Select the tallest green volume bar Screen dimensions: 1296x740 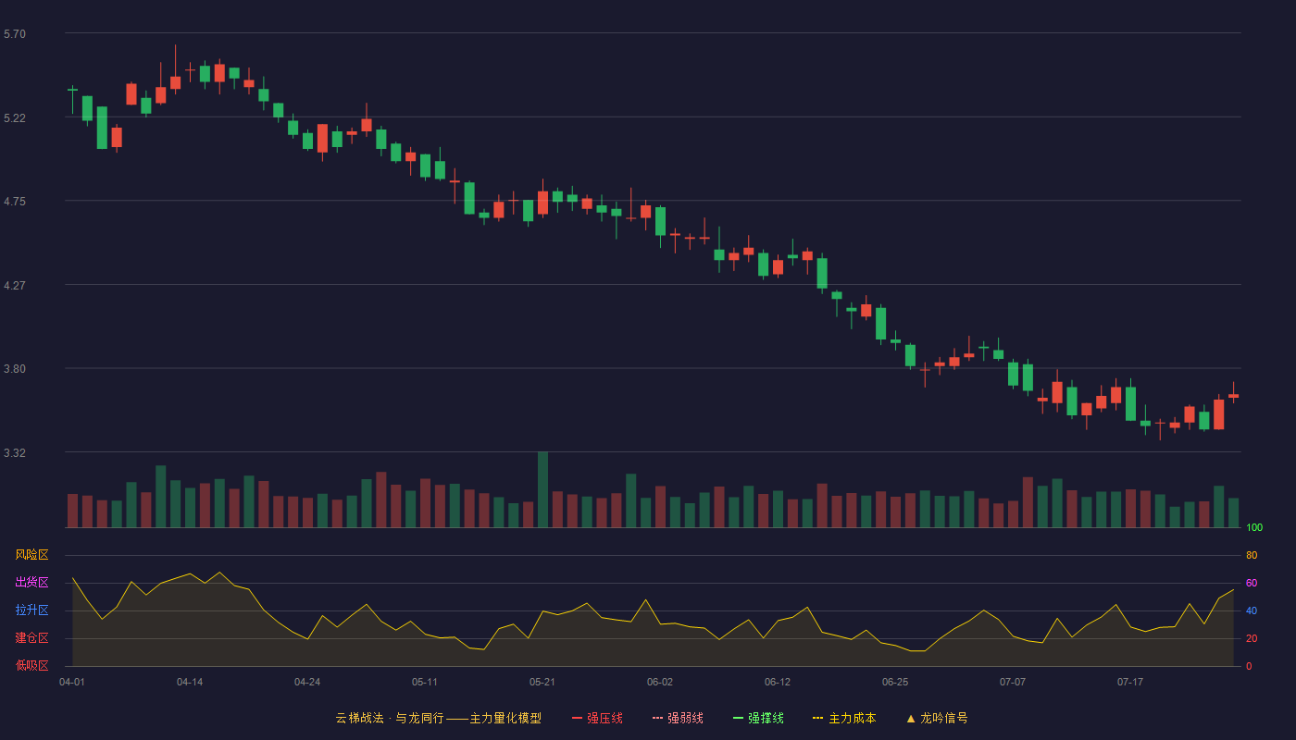pyautogui.click(x=542, y=489)
